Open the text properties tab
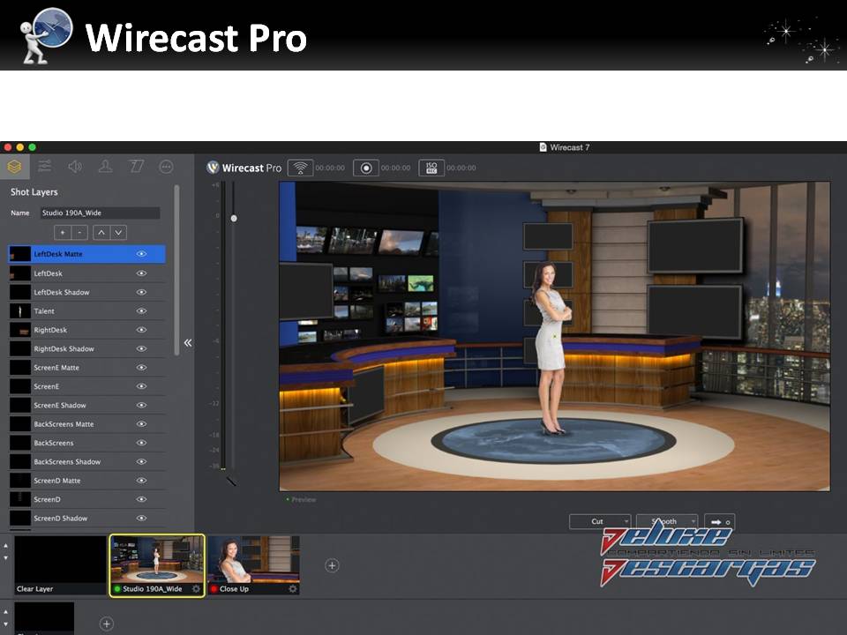 (x=136, y=167)
